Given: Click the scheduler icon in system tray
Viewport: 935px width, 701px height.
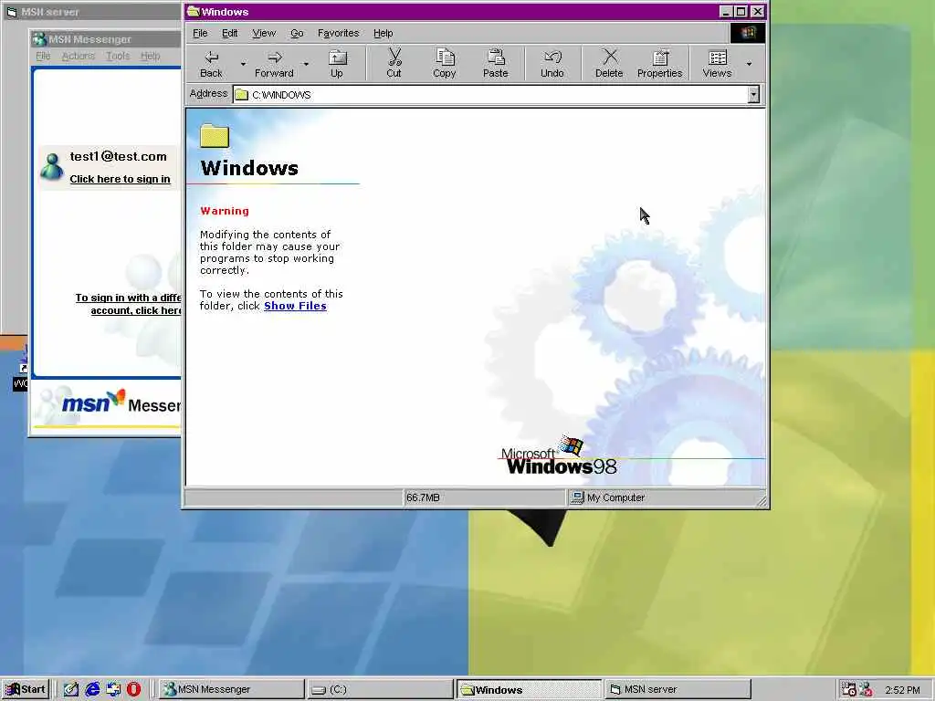Looking at the screenshot, I should pos(848,690).
